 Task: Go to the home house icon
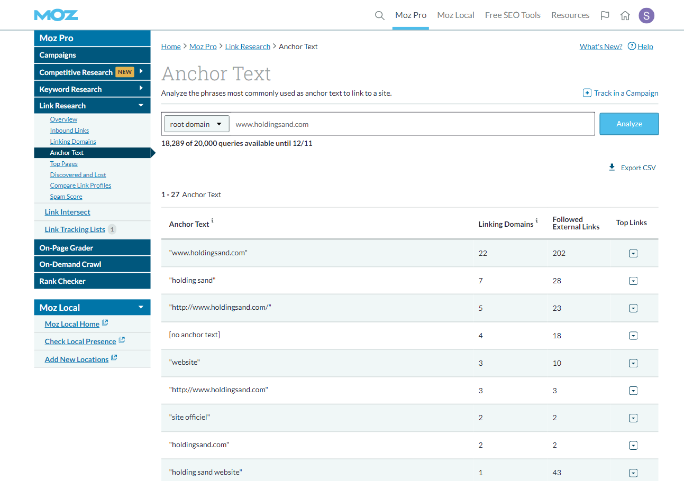(x=625, y=15)
